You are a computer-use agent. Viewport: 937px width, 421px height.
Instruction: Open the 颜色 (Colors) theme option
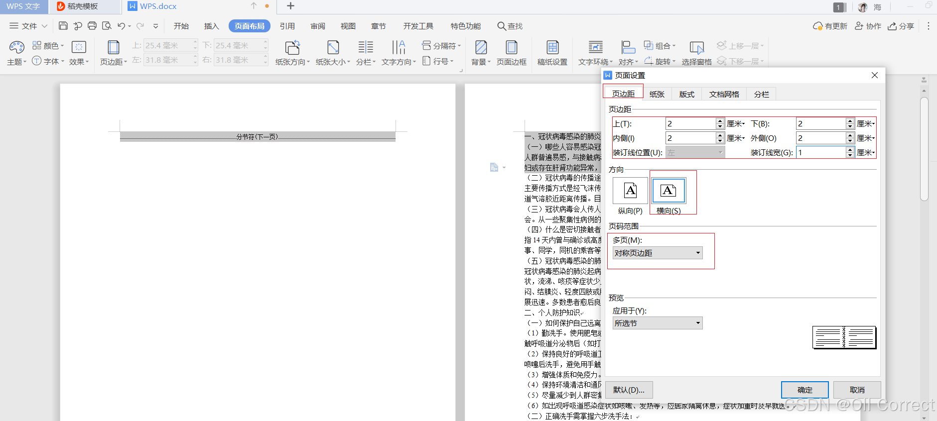coord(48,46)
